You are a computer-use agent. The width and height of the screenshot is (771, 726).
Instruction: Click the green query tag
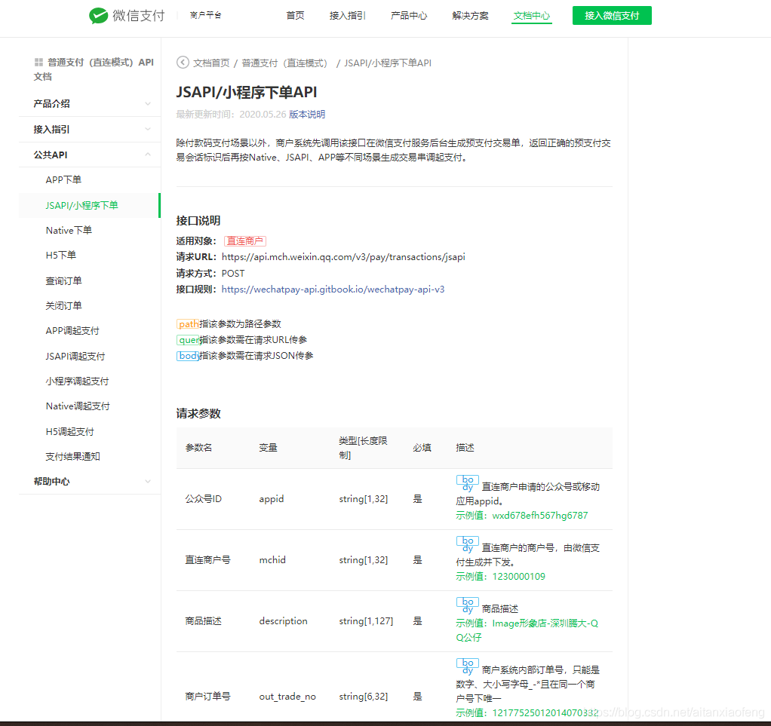click(188, 340)
